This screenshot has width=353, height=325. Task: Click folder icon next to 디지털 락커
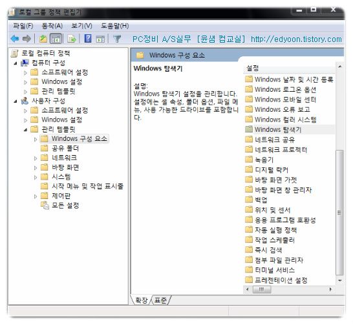(x=248, y=169)
